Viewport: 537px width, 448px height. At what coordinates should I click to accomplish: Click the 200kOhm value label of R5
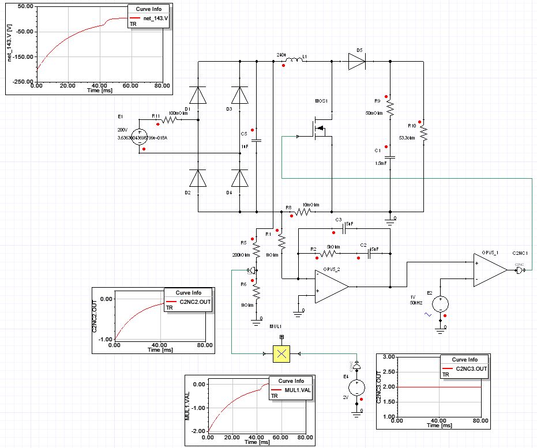(x=241, y=255)
